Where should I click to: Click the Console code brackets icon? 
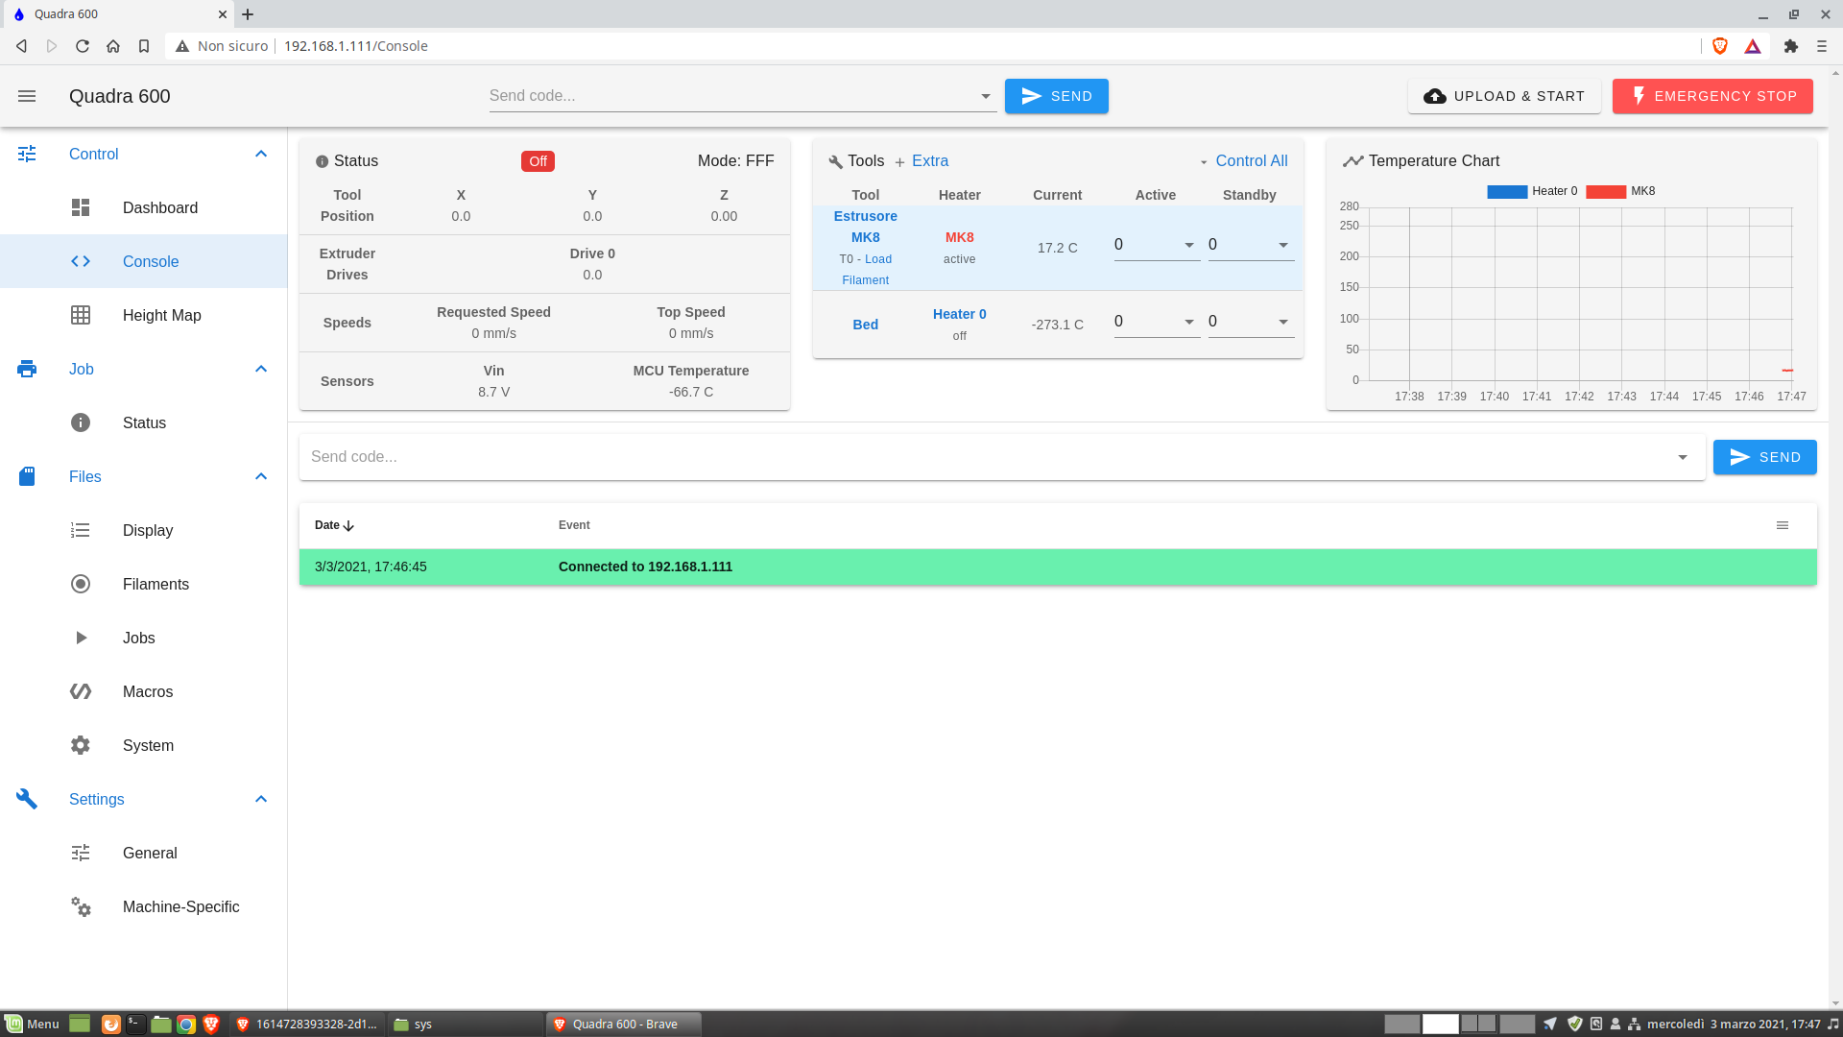(x=81, y=261)
